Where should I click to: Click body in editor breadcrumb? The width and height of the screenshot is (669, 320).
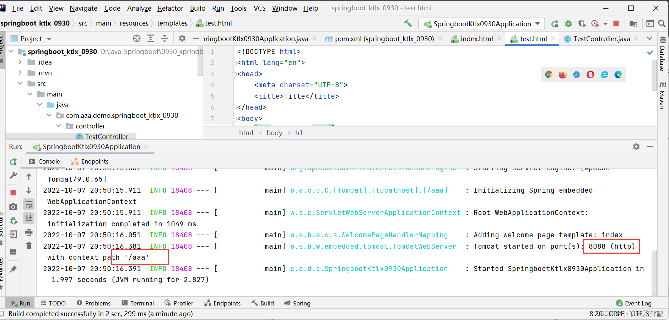(274, 133)
